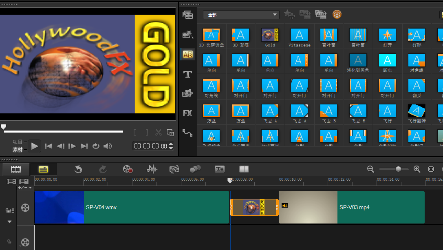The image size is (443, 250).
Task: Open Auto Music
Action: tap(174, 169)
